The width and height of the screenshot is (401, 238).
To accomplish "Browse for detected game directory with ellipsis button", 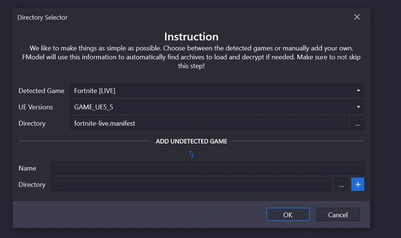I will tap(357, 123).
